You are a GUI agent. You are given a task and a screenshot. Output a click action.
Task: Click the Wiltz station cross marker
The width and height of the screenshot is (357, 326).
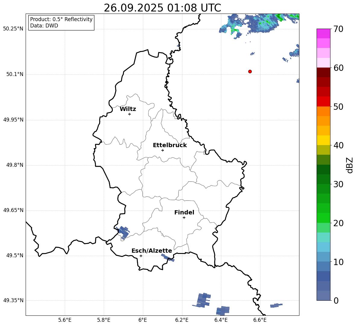click(x=130, y=114)
